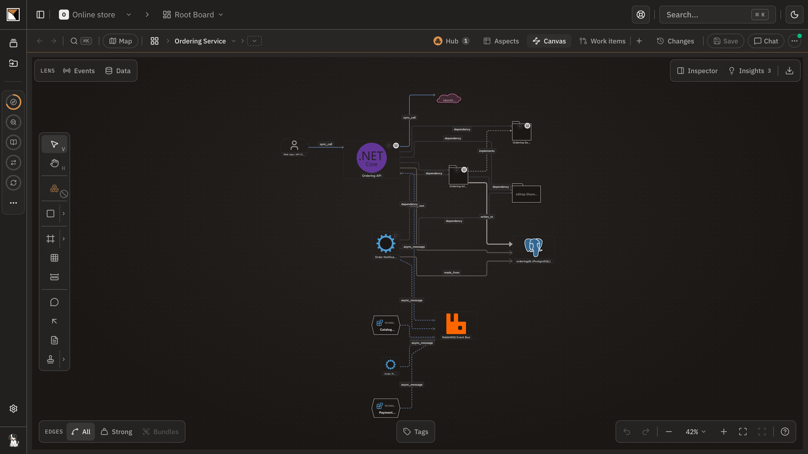Open the book docs icon in sidebar
The height and width of the screenshot is (454, 808).
tap(13, 142)
